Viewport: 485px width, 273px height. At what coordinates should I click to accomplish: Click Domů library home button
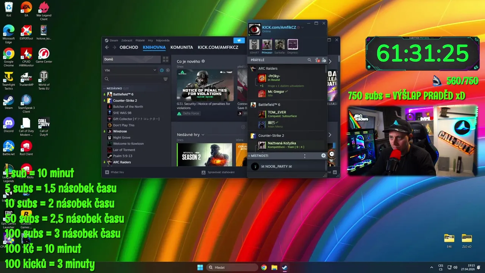point(132,59)
